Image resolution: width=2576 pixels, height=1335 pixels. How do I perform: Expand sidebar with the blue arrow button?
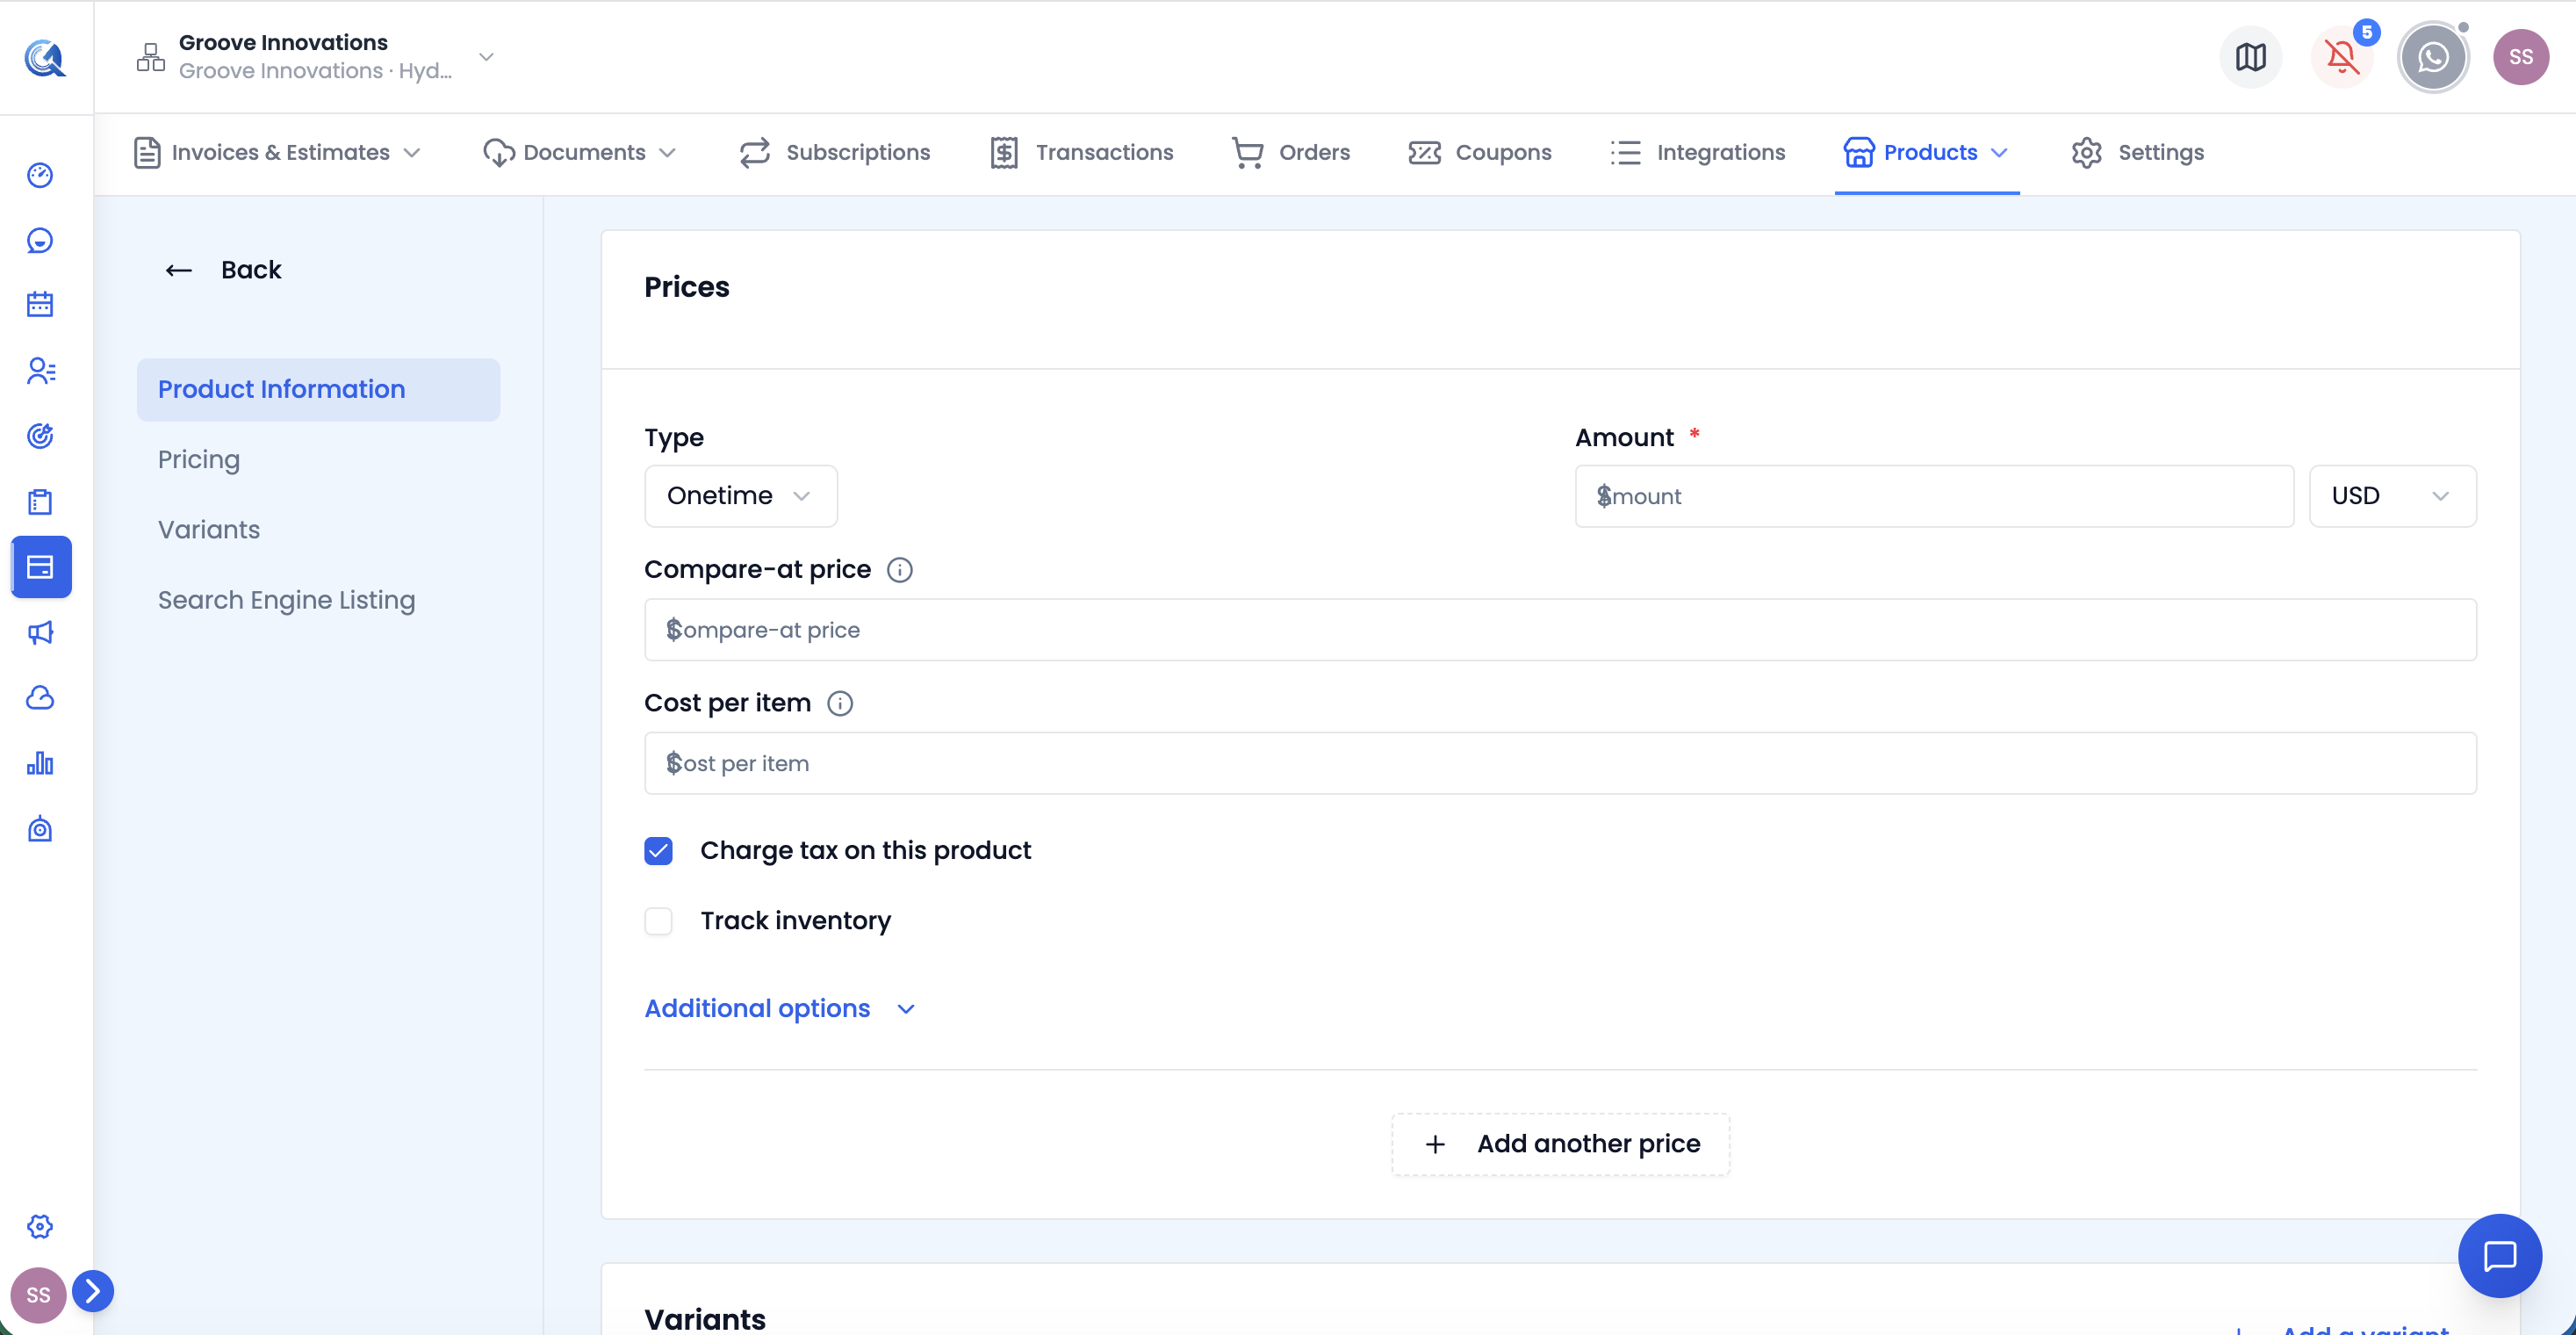pyautogui.click(x=93, y=1291)
